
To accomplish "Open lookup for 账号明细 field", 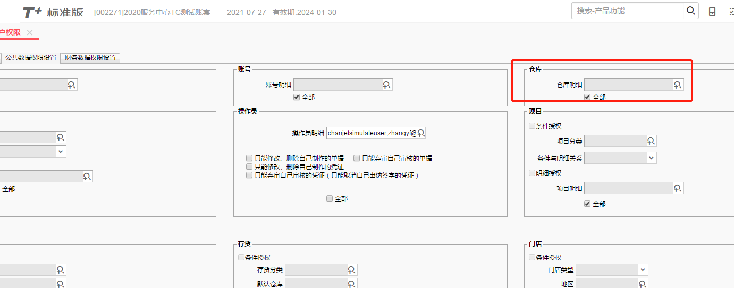I will click(386, 85).
